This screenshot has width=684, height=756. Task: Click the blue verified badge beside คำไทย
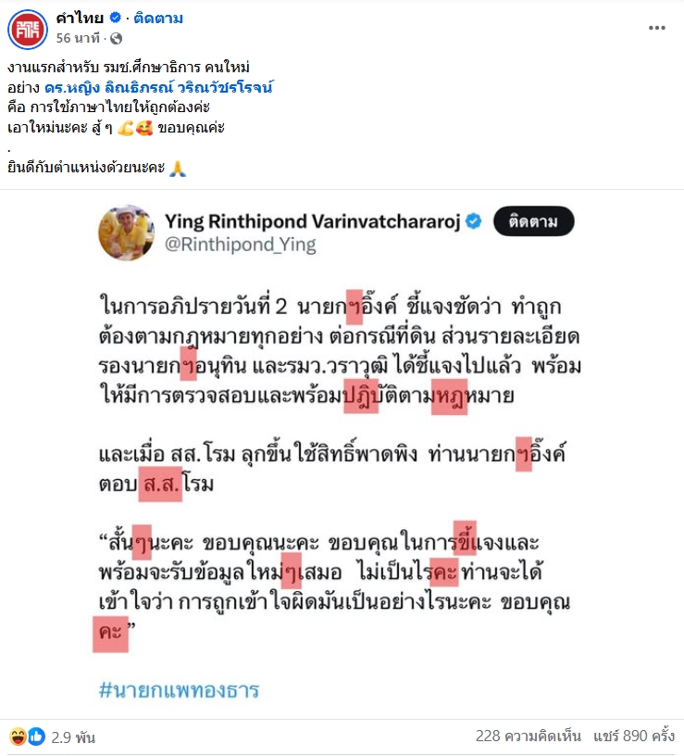click(x=115, y=18)
